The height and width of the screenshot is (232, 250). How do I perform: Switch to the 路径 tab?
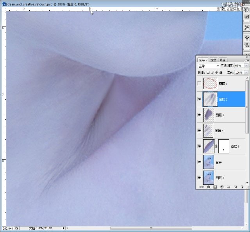pyautogui.click(x=223, y=60)
